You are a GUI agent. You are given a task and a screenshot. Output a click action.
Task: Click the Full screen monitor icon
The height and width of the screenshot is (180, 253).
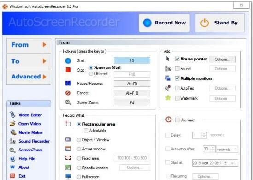coord(68,176)
